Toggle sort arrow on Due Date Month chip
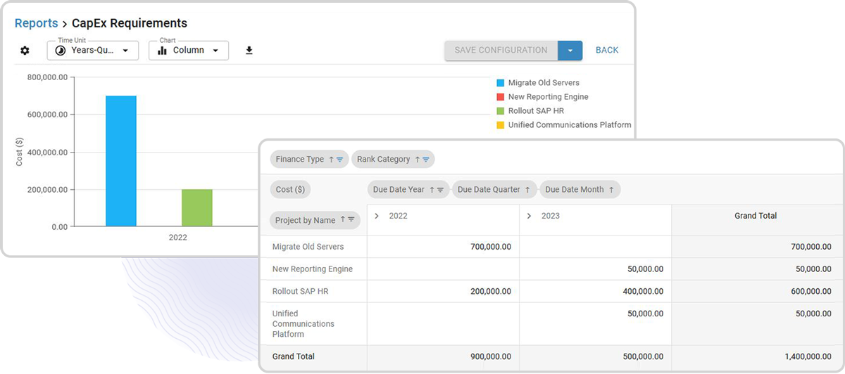The image size is (845, 374). (611, 190)
